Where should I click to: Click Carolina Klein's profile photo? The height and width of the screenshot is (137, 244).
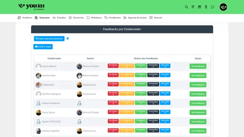pyautogui.click(x=38, y=76)
